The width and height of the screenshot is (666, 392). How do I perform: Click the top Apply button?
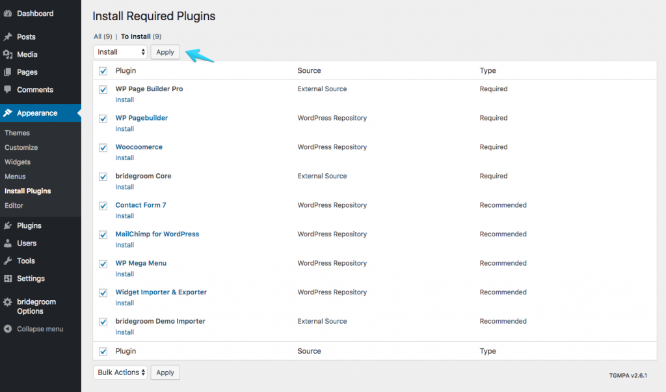165,52
